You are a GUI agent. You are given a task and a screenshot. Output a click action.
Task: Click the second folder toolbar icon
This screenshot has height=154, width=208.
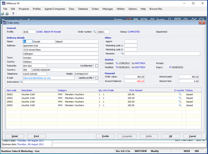7,14
